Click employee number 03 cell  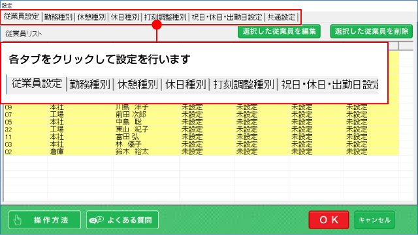(x=8, y=145)
